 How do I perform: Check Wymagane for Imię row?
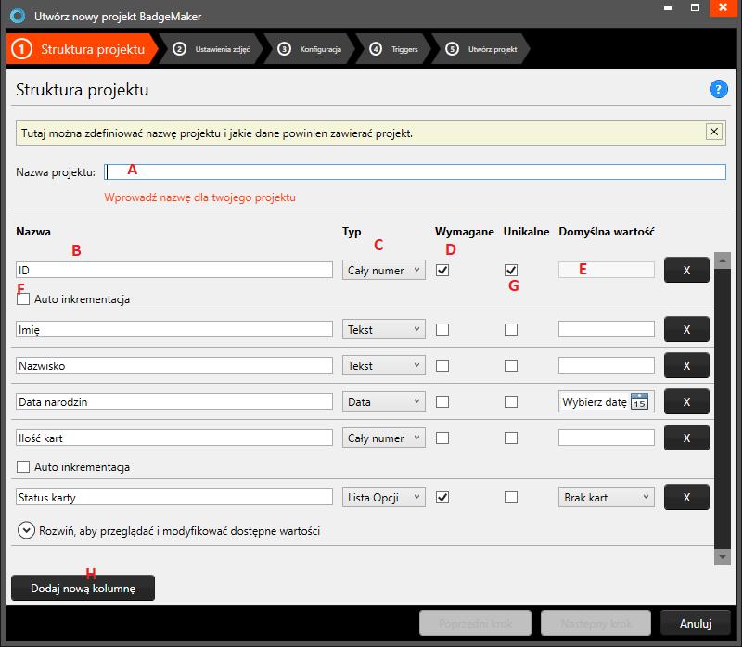442,329
